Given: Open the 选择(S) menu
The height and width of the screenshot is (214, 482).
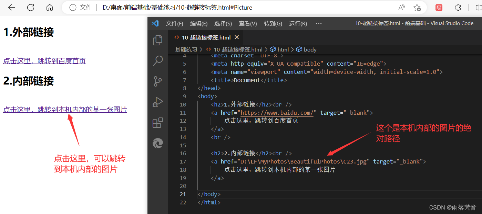Looking at the screenshot, I should tap(223, 23).
